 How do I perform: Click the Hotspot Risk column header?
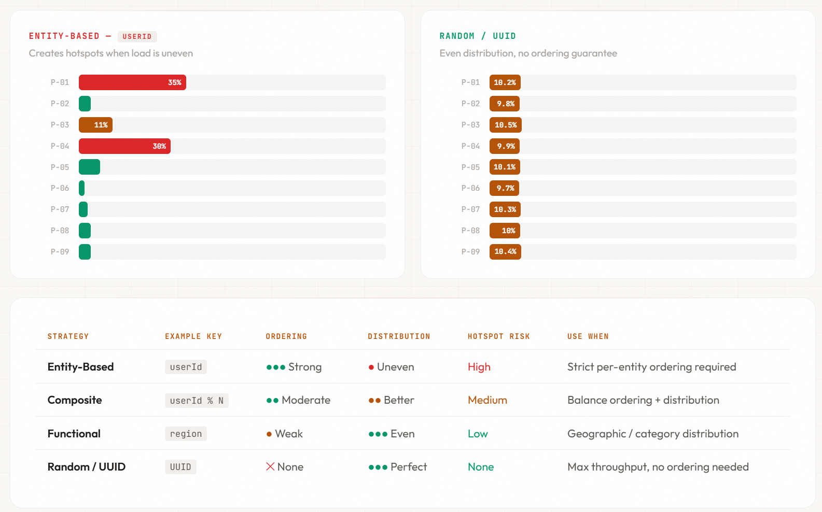498,336
